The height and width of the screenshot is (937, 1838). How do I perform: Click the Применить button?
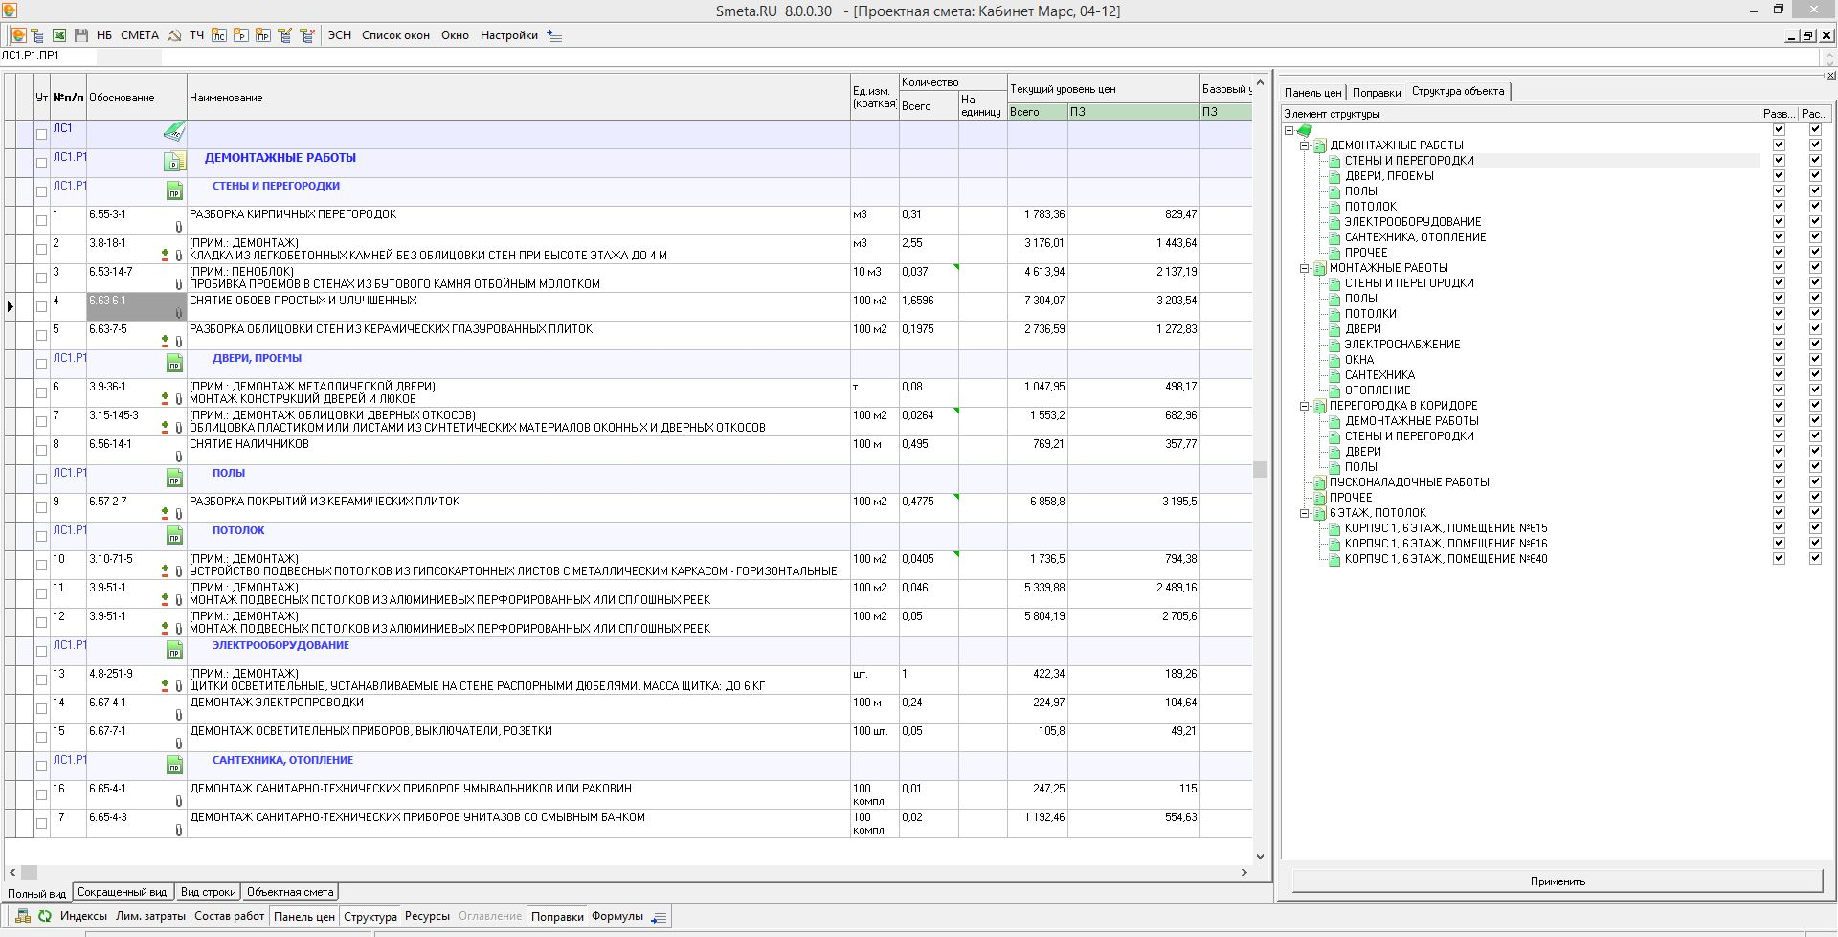click(x=1558, y=881)
